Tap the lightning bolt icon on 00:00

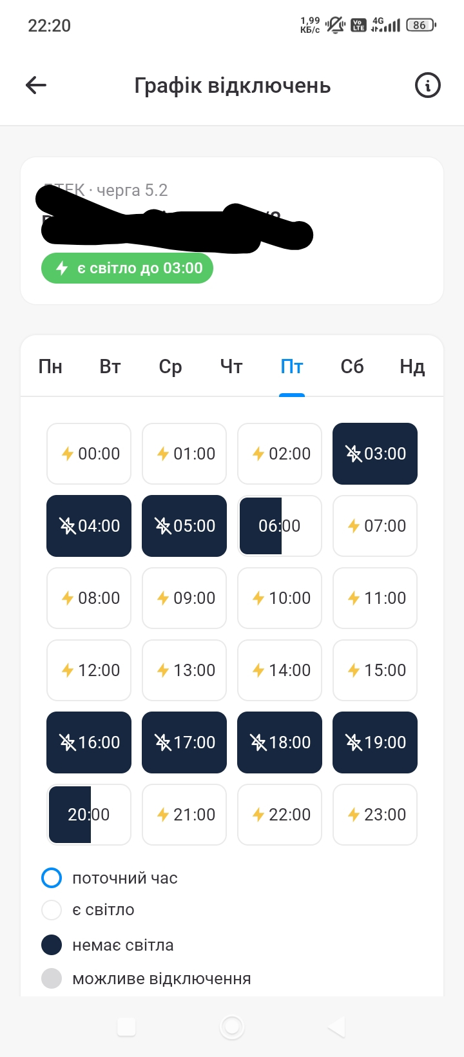tap(67, 454)
